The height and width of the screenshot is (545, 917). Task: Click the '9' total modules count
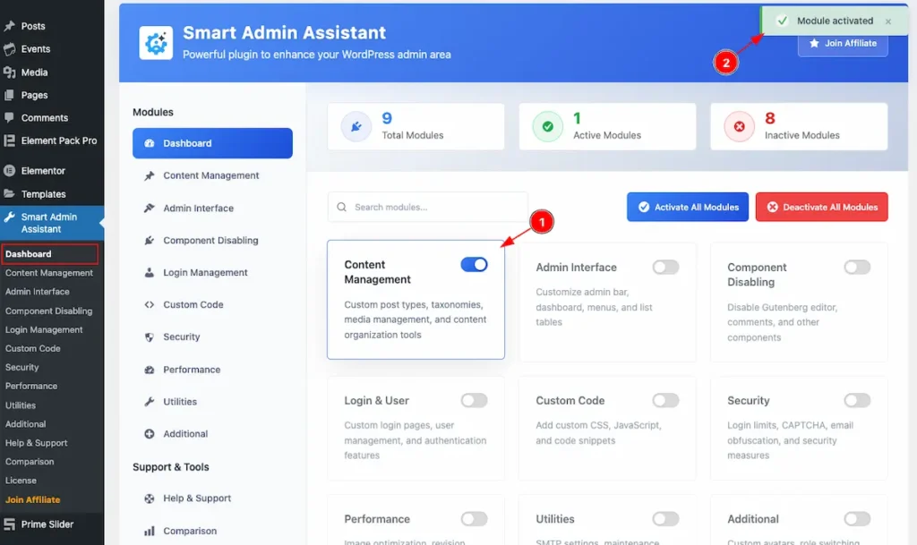coord(387,119)
